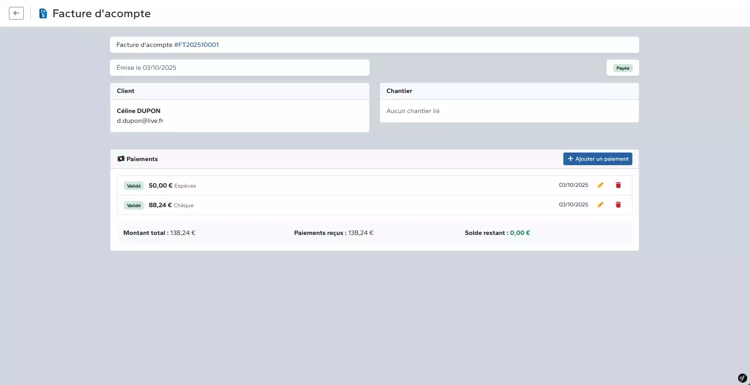The image size is (750, 385).
Task: Click the back arrow button
Action: coord(16,13)
